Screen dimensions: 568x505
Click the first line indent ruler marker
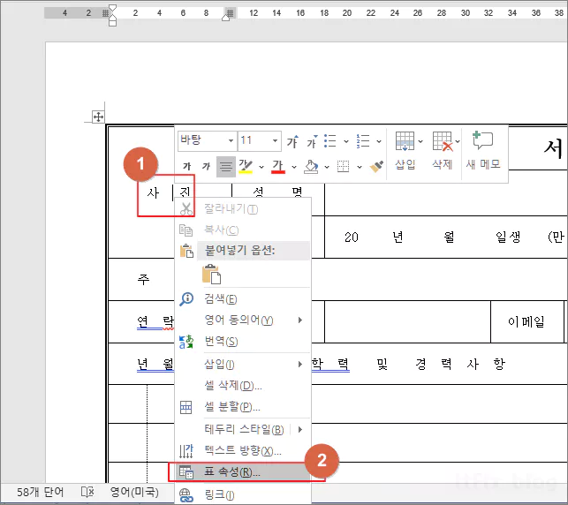pos(113,8)
